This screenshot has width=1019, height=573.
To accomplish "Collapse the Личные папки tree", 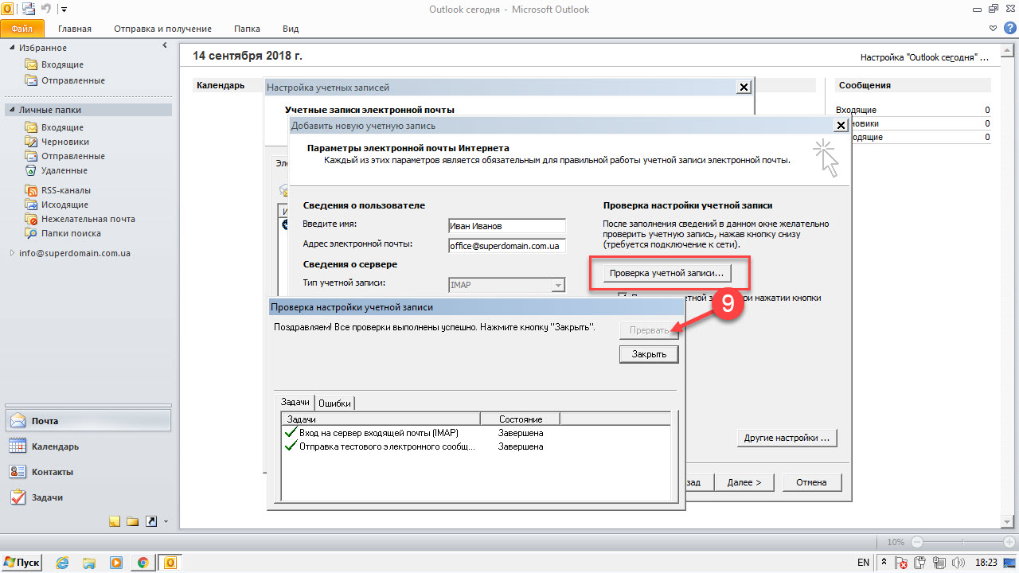I will coord(12,110).
